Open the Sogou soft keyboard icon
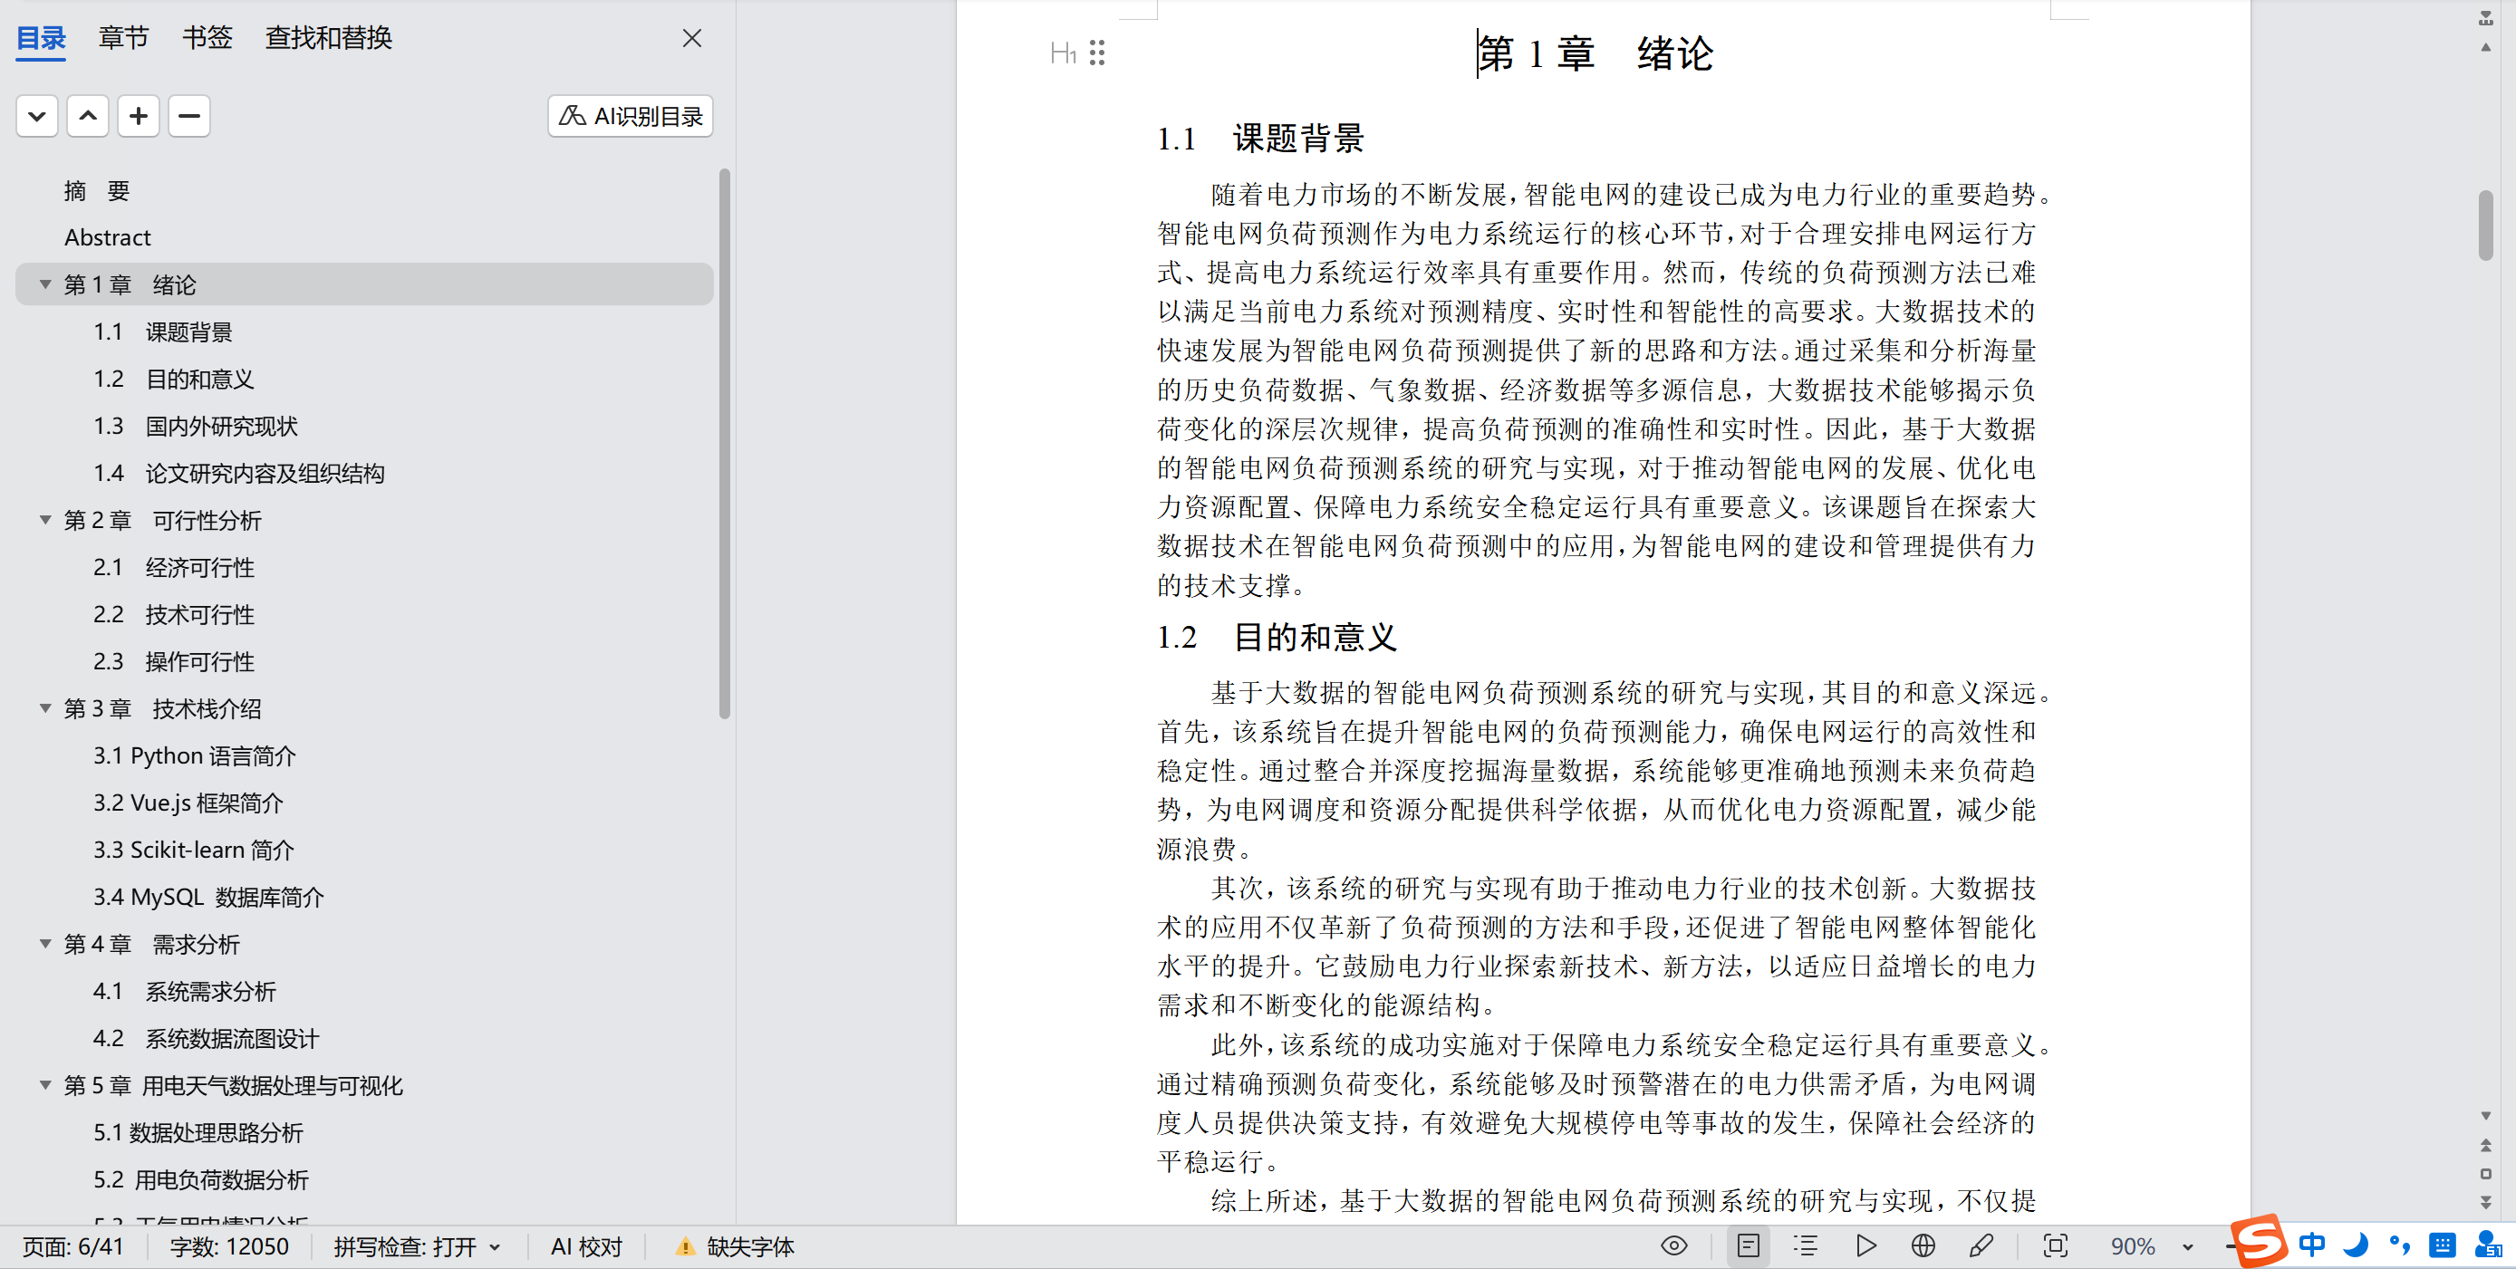The image size is (2516, 1269). 2442,1245
